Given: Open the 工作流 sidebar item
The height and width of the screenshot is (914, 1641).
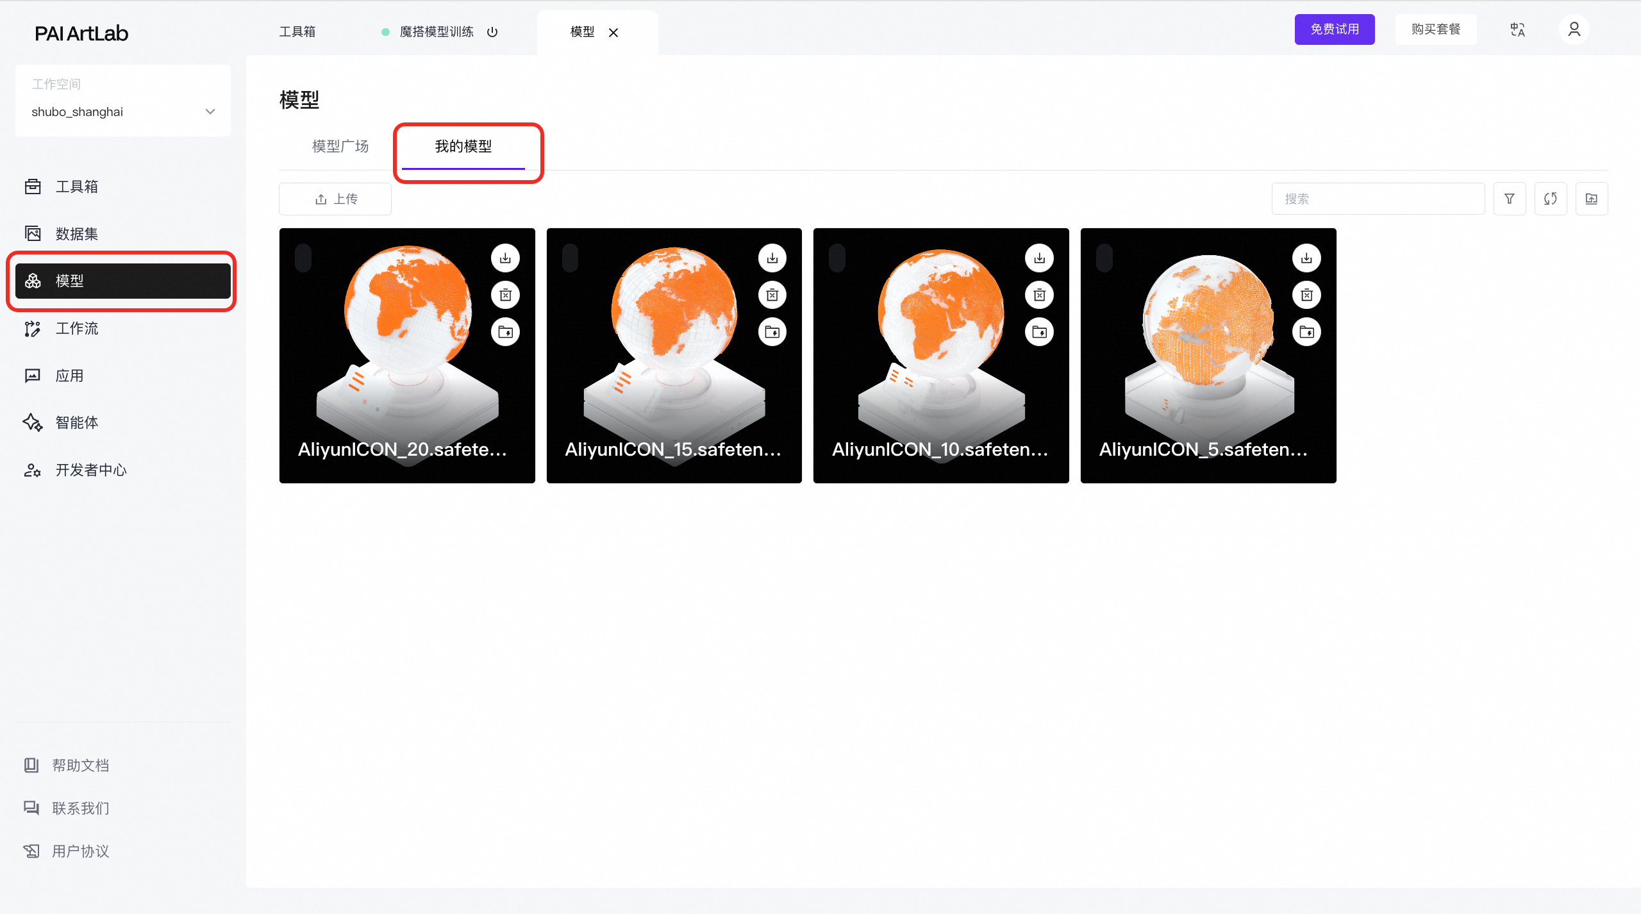Looking at the screenshot, I should coord(77,328).
